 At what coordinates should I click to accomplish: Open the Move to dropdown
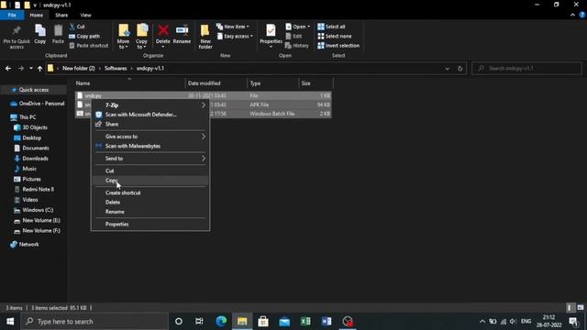[123, 37]
